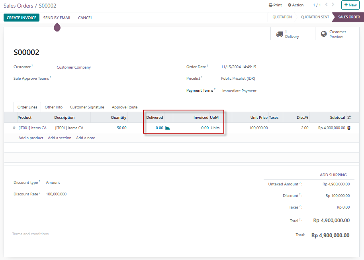Select the Quotation status stage
This screenshot has height=260, width=364.
pyautogui.click(x=282, y=17)
